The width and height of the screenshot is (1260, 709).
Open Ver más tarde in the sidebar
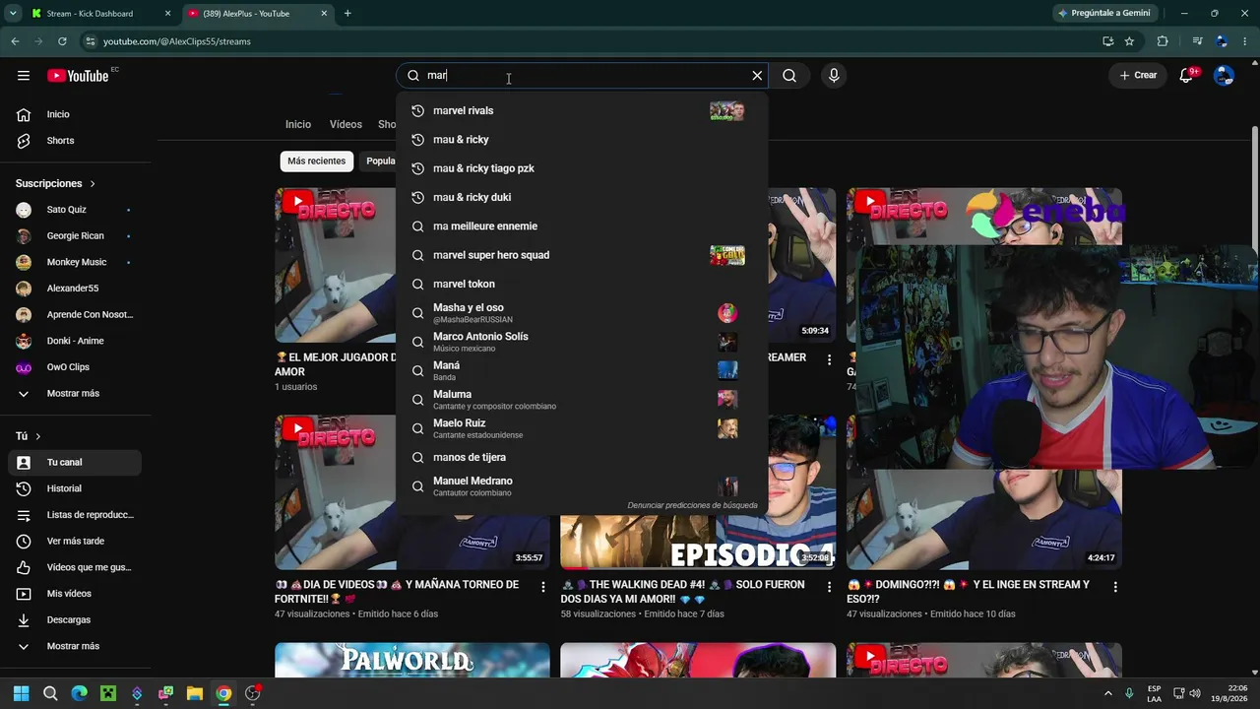pyautogui.click(x=75, y=541)
